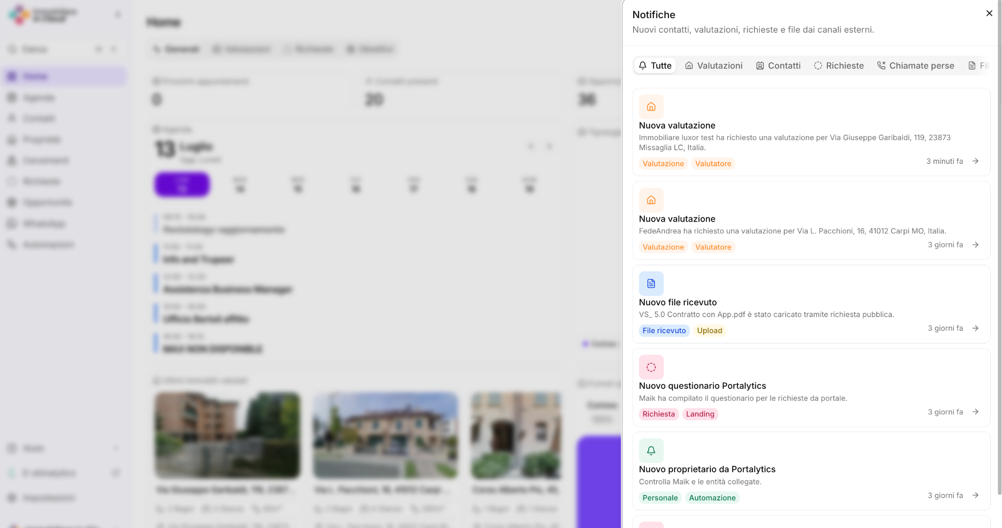This screenshot has height=528, width=1002.
Task: Click the Upload tag
Action: (x=709, y=331)
